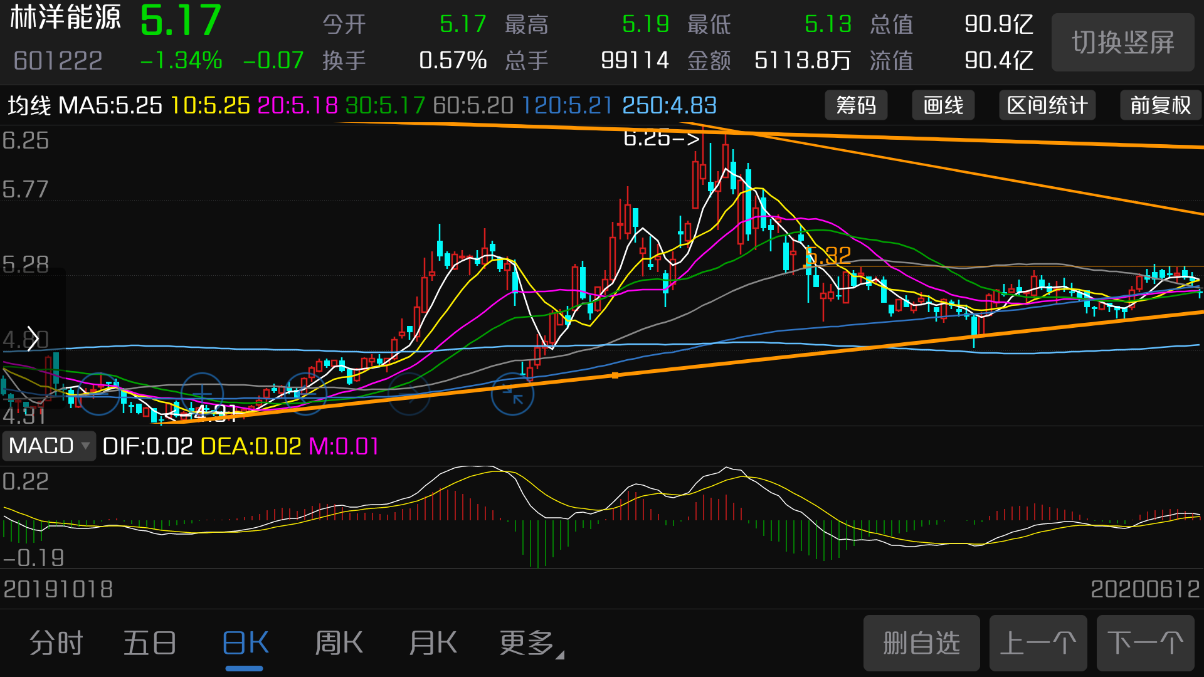Click the 流值 value 90.4亿

point(999,61)
